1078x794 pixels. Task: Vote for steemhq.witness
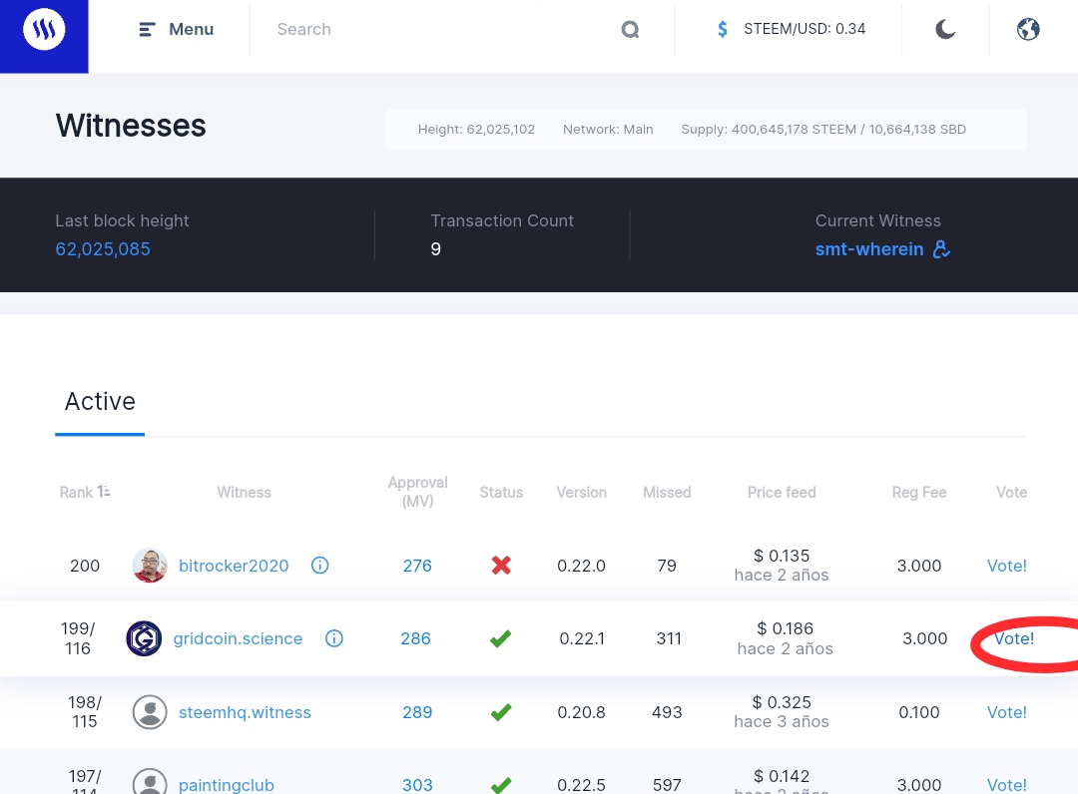pos(1006,712)
